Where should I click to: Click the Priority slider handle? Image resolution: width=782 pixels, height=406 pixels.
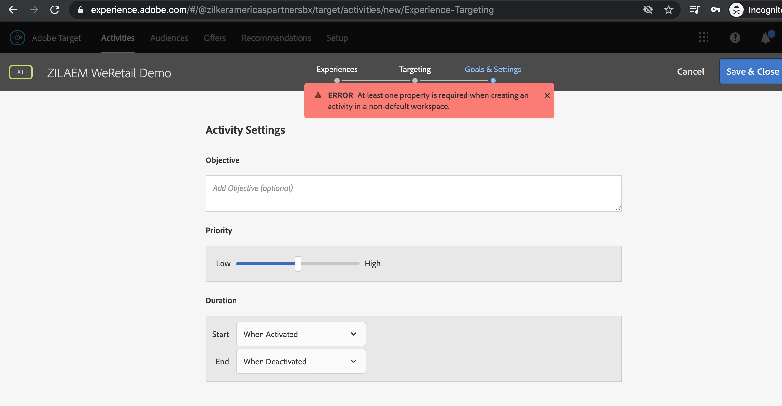(298, 264)
